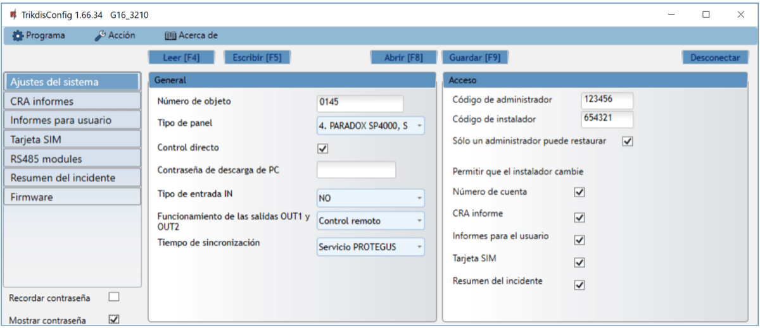Viewport: 760px width, 328px height.
Task: Expand the Tipo de entrada IN dropdown
Action: [370, 198]
